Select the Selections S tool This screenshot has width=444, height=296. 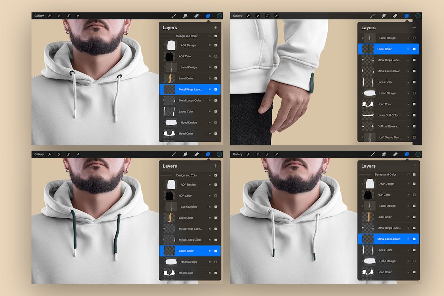(68, 16)
